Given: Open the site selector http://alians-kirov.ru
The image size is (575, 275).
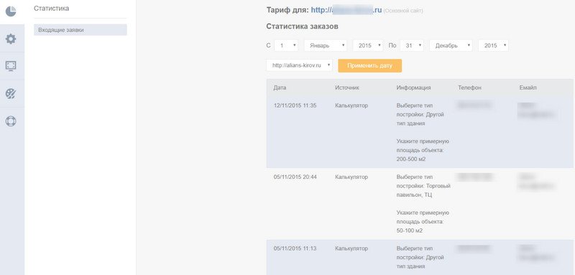Looking at the screenshot, I should [299, 65].
